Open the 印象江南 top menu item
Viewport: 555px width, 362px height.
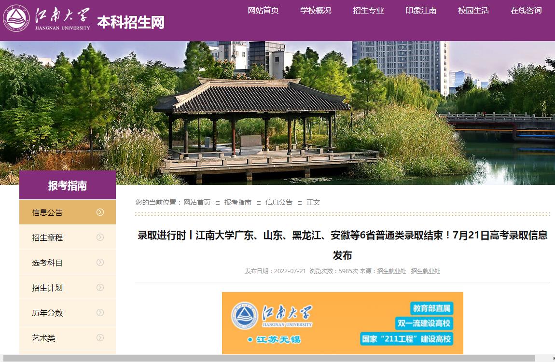pyautogui.click(x=421, y=11)
